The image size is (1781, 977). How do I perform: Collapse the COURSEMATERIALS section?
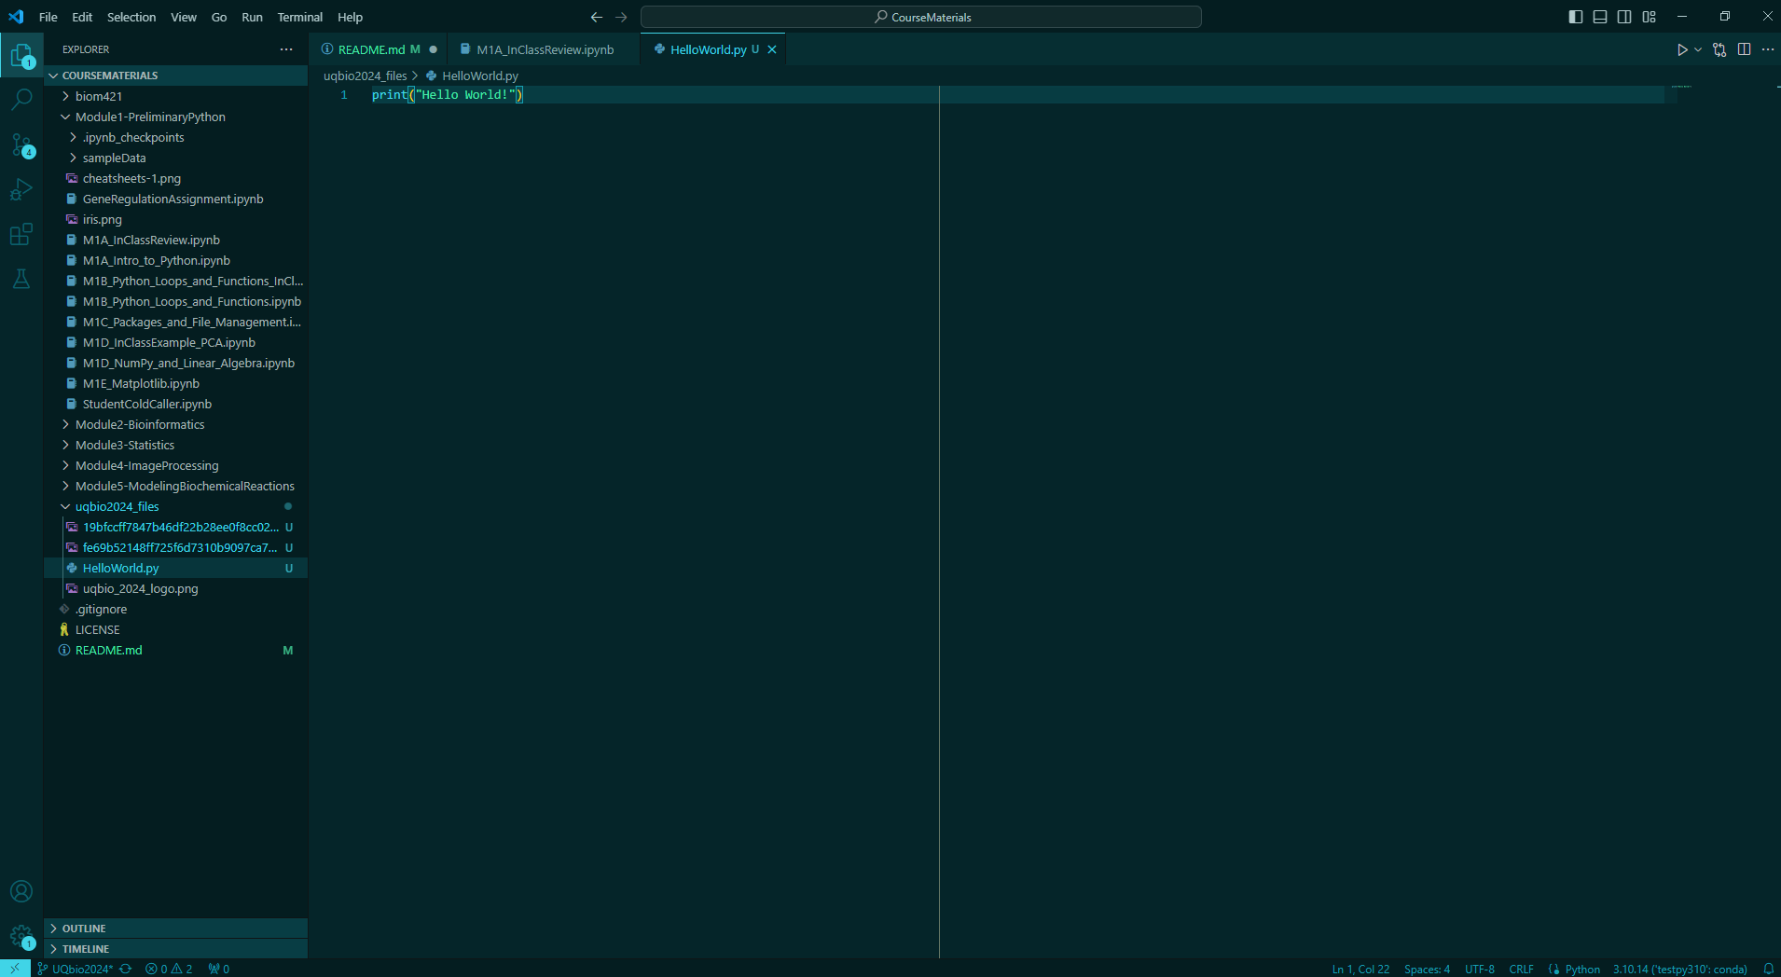pos(175,76)
